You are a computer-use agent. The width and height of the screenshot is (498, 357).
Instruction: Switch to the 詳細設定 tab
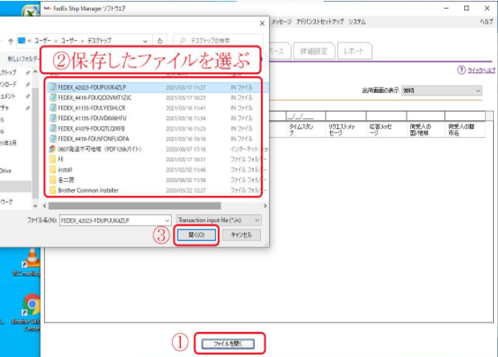pos(314,51)
